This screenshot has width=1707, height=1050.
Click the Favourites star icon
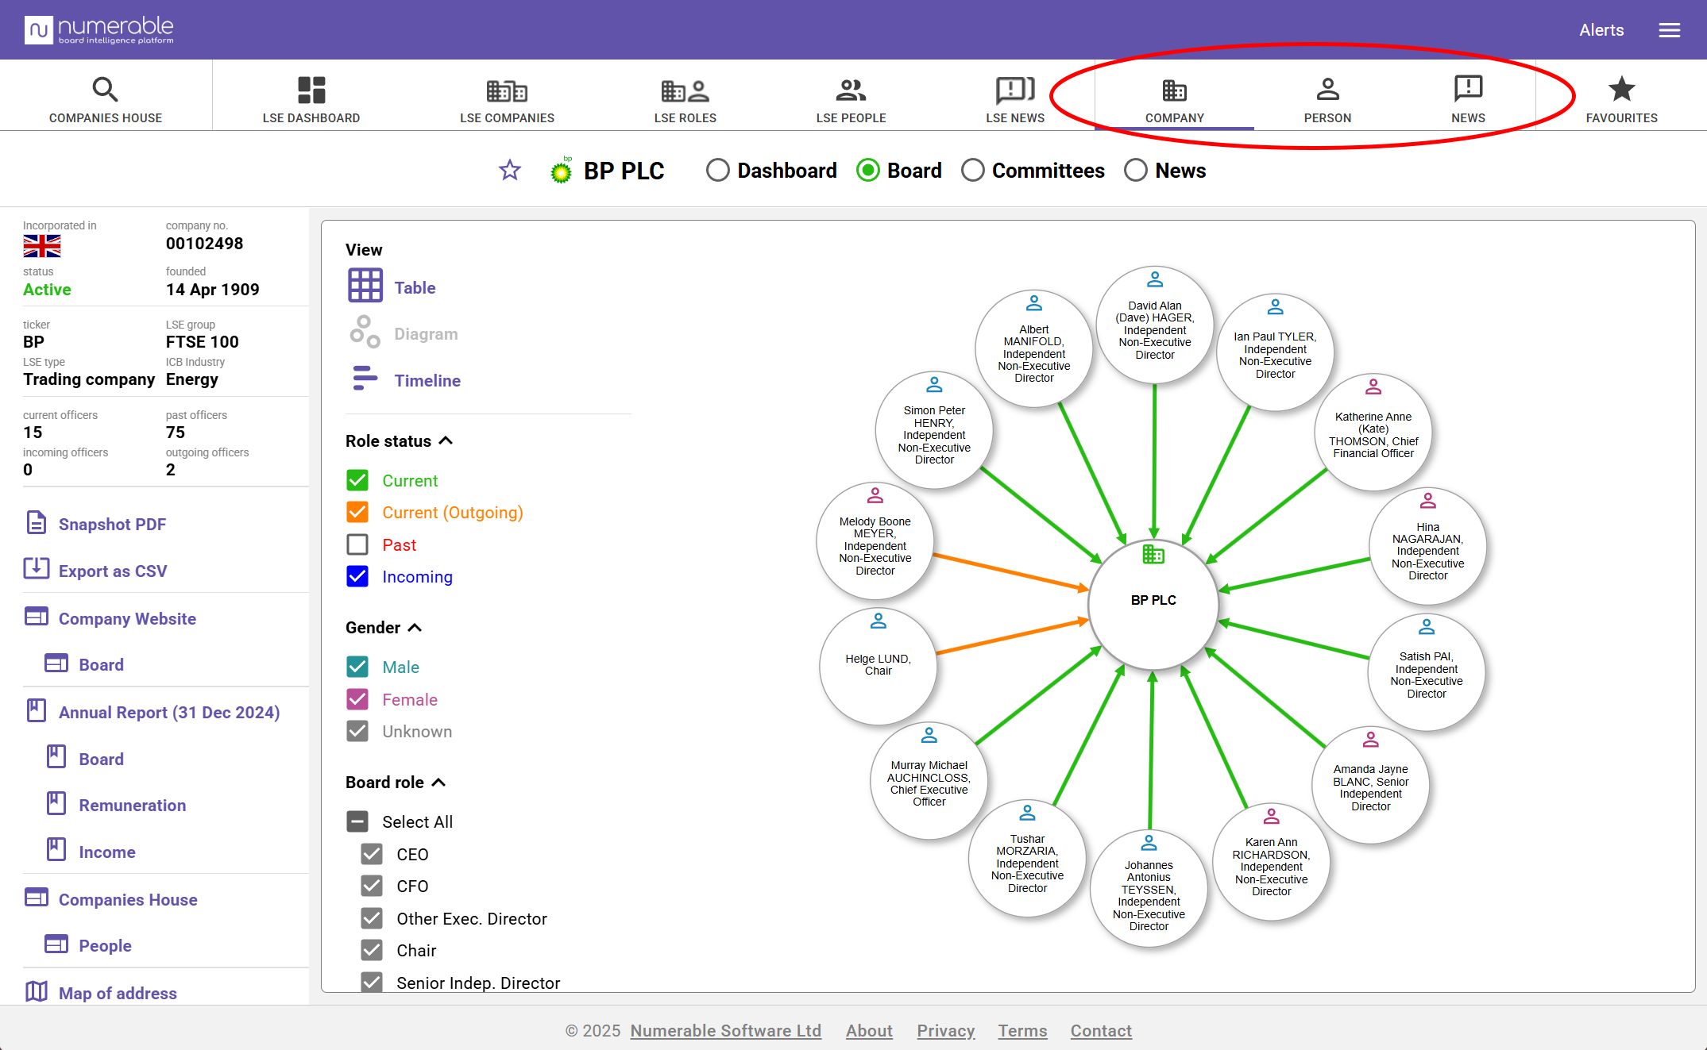1621,90
